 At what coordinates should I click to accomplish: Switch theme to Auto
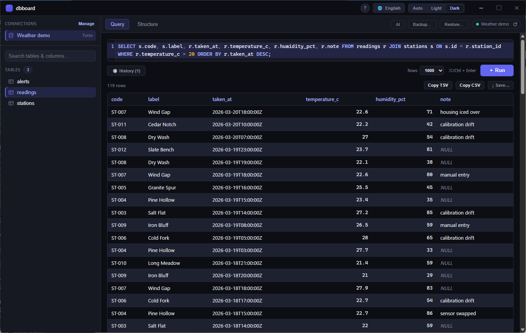[418, 8]
